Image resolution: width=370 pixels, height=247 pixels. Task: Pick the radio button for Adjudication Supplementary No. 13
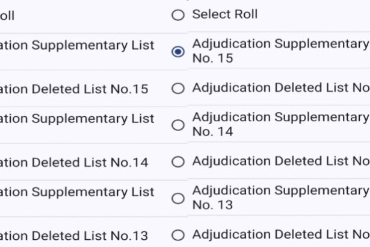177,199
